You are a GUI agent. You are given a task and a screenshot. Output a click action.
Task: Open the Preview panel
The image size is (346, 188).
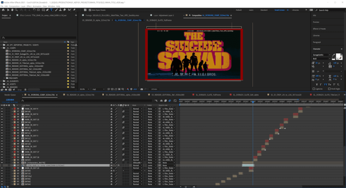[316, 22]
